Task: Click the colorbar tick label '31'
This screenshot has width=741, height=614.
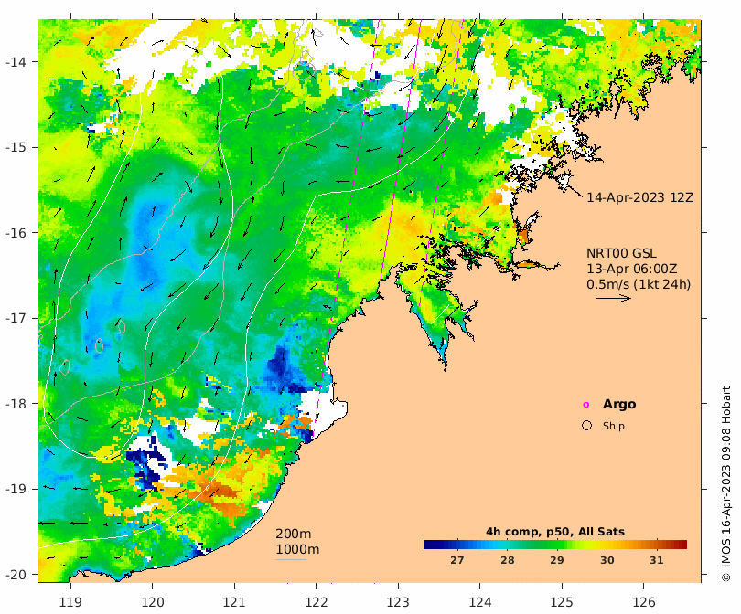Action: 657,560
